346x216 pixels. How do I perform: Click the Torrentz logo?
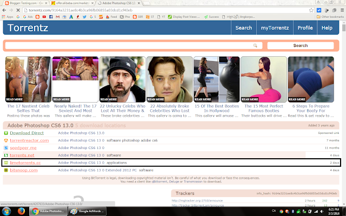pos(28,28)
